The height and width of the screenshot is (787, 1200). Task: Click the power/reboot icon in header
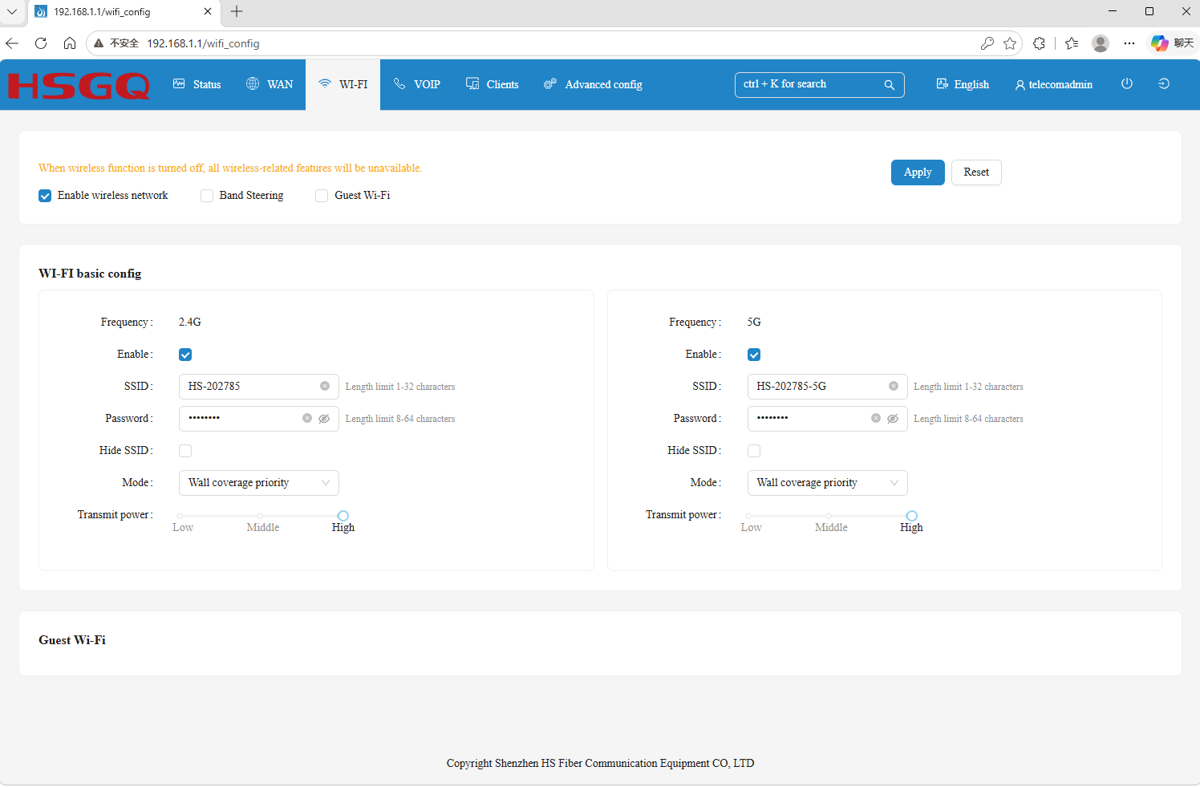click(x=1127, y=83)
